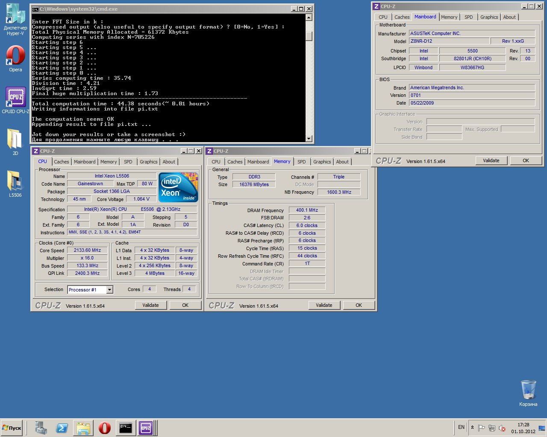
Task: Click Validate in the CPU-tab window
Action: (150, 305)
